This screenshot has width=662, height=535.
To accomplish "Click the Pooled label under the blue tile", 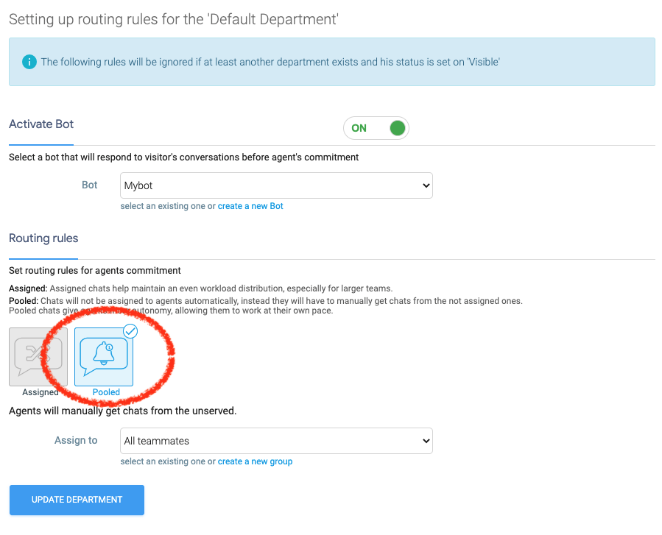I will pos(106,392).
